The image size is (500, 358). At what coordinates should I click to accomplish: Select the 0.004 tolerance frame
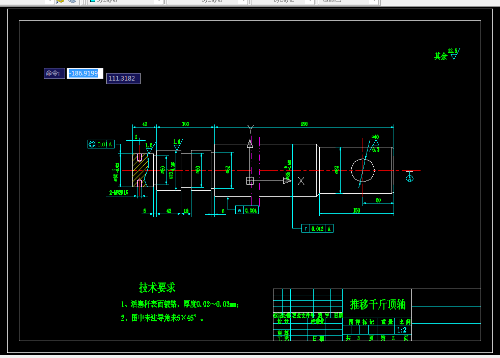[x=247, y=210]
